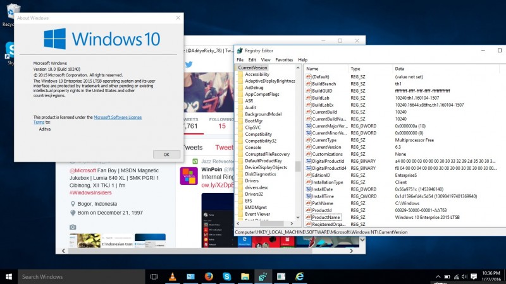Open the VLC media player taskbar icon

172,276
